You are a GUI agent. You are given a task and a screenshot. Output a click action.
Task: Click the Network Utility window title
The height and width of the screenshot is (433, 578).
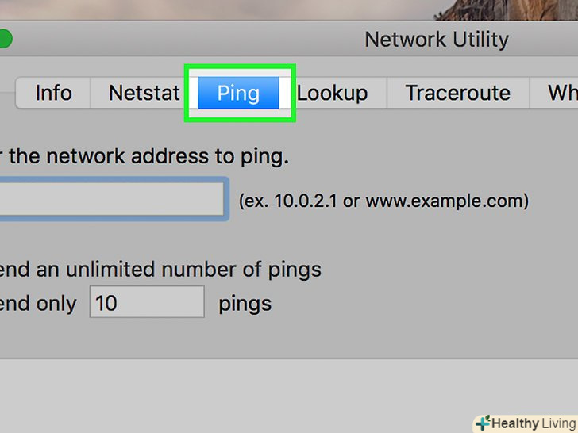tap(436, 39)
